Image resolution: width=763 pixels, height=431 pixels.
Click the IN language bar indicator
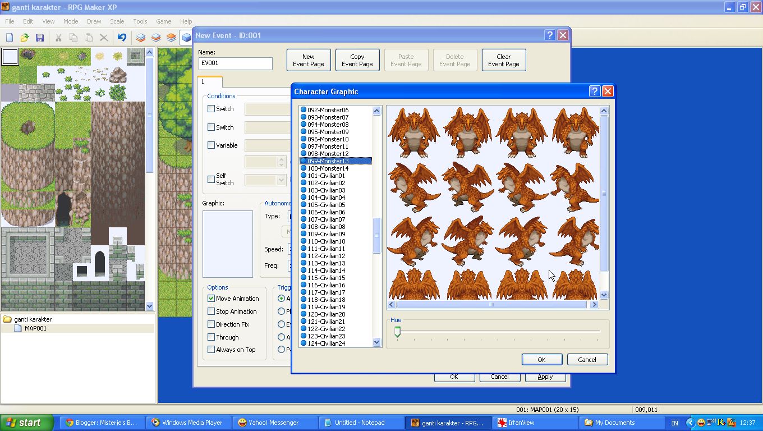click(675, 423)
